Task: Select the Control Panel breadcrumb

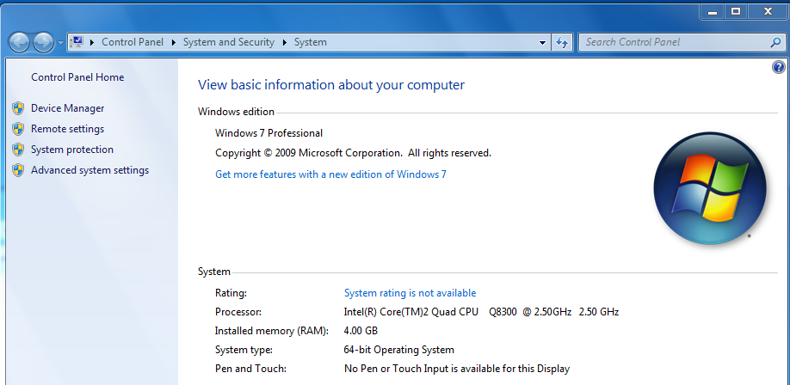Action: point(133,42)
